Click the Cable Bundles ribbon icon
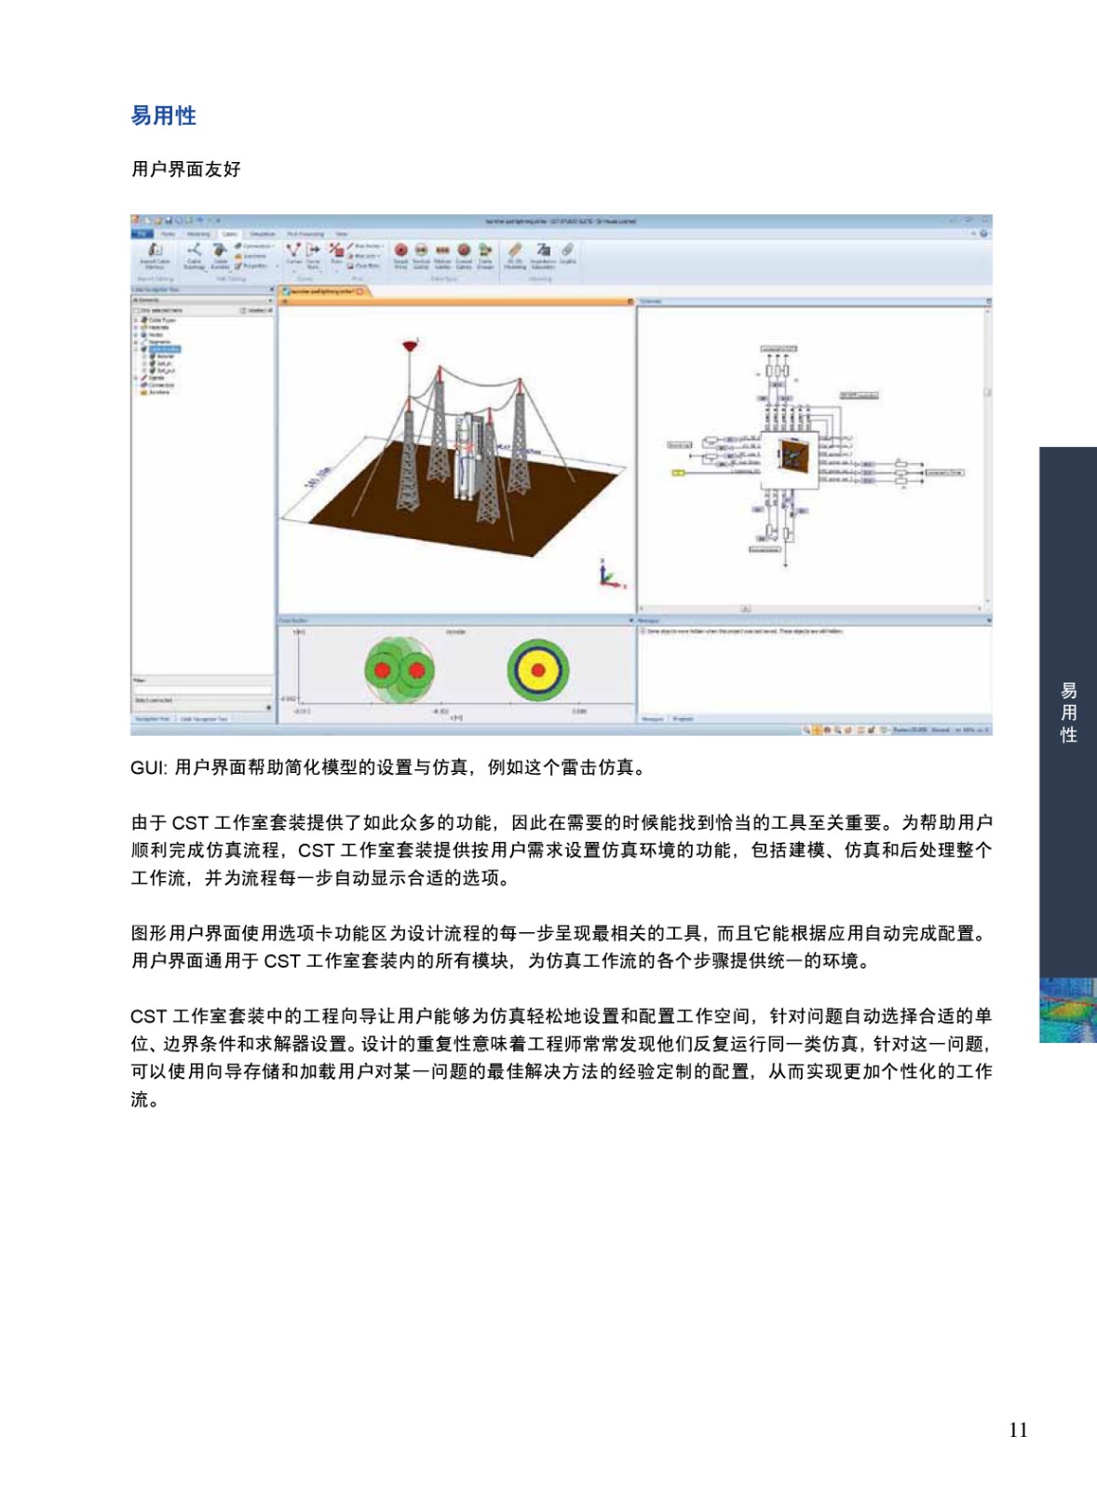The image size is (1097, 1490). coord(220,251)
